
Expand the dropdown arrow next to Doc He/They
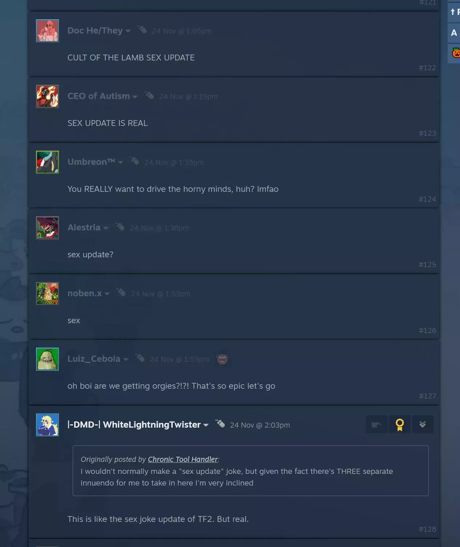click(x=128, y=31)
